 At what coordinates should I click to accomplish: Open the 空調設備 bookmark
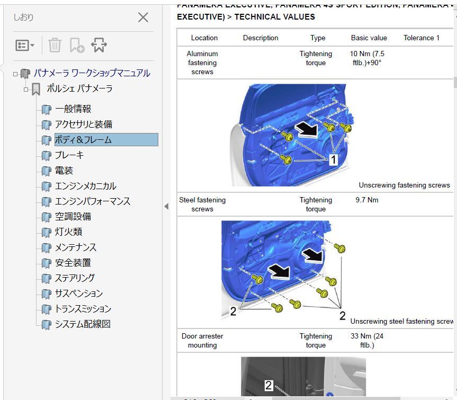click(73, 217)
